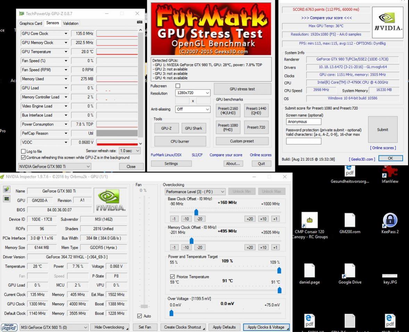The height and width of the screenshot is (332, 409).
Task: Click GPU-Z sensors vertical scrollbar
Action: pos(140,87)
